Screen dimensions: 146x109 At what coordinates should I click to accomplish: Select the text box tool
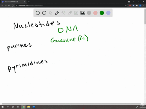76,13
